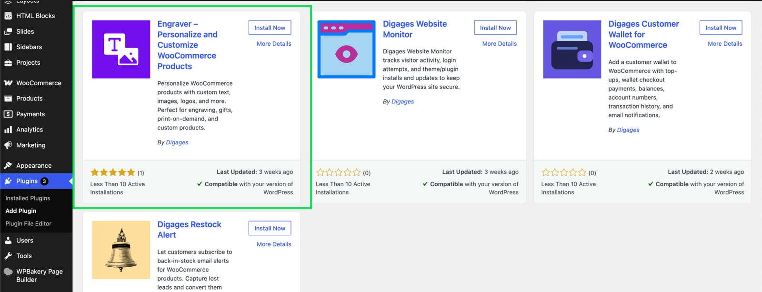Viewport: 762px width, 292px height.
Task: Click the Payments dollar icon
Action: [8, 114]
